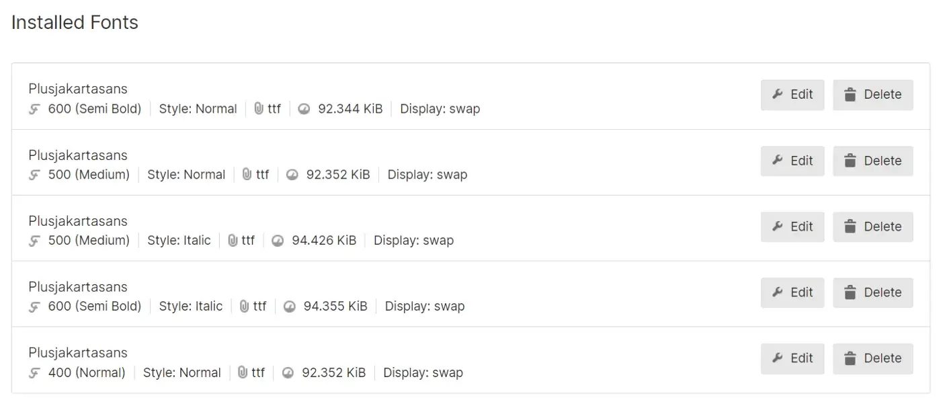Click the paperclip icon on the 600 Italic row

(x=245, y=306)
